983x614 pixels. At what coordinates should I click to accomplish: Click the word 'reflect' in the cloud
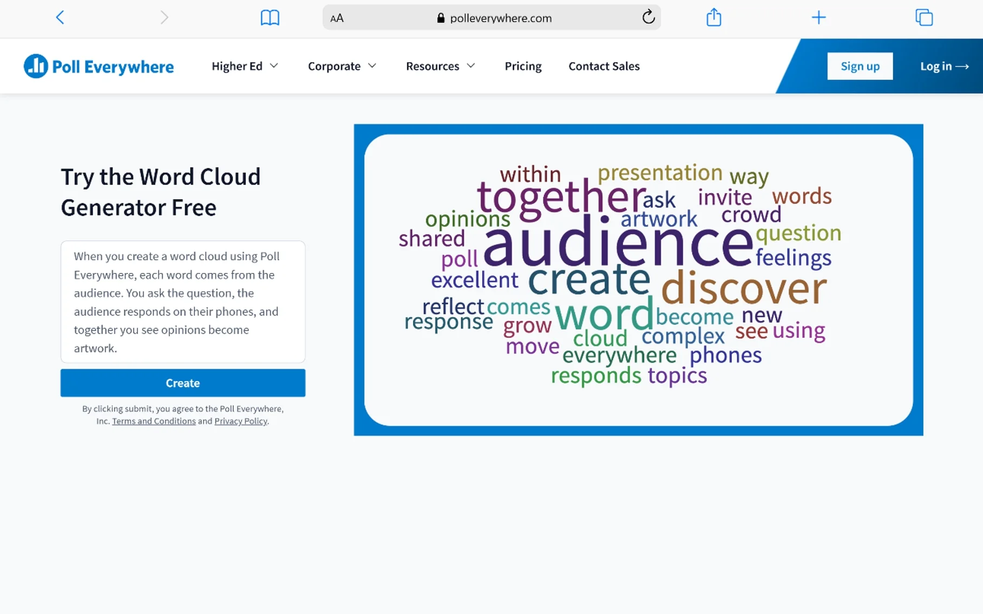(453, 306)
